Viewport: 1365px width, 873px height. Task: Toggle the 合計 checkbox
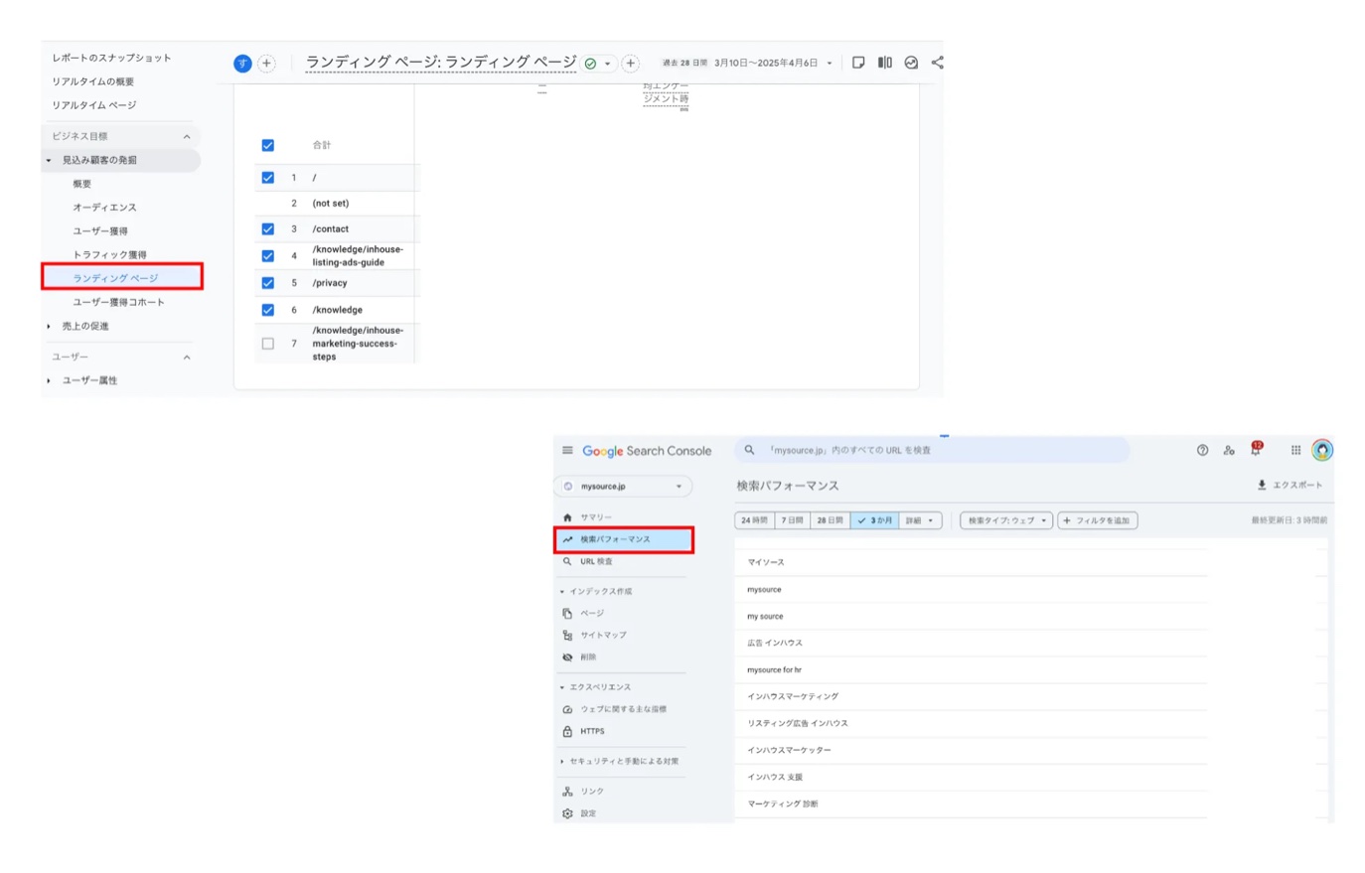[x=268, y=145]
